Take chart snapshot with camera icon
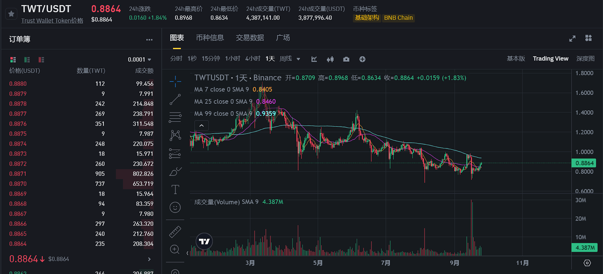Image resolution: width=603 pixels, height=274 pixels. point(346,59)
